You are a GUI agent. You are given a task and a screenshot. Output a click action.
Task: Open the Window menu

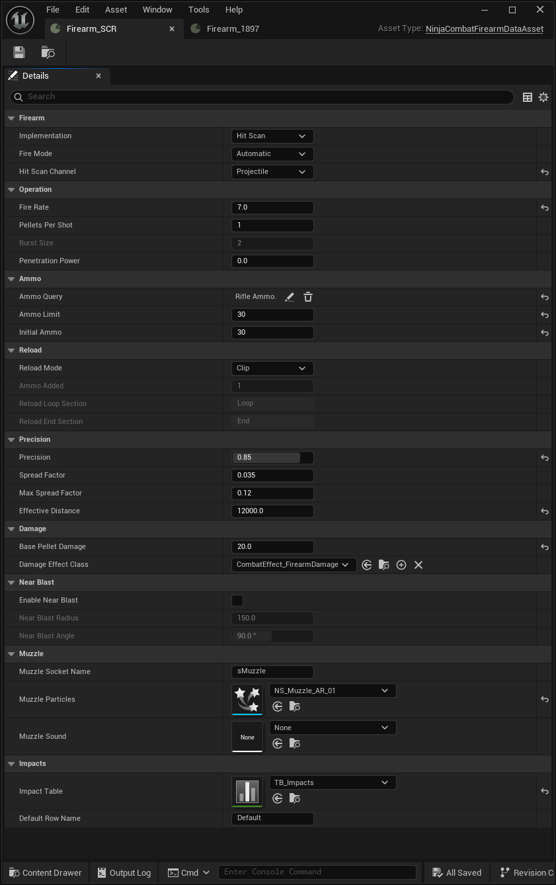(157, 10)
